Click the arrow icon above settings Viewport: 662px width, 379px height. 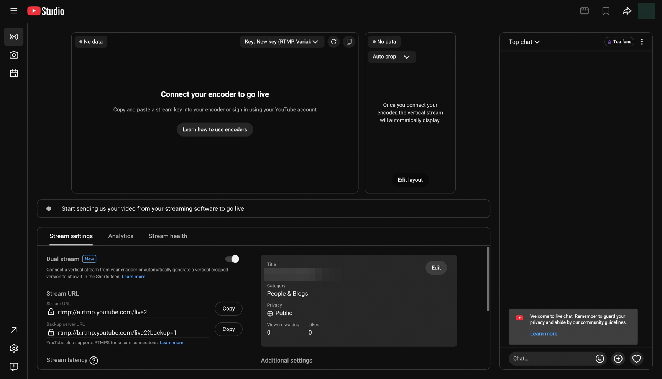click(x=14, y=330)
